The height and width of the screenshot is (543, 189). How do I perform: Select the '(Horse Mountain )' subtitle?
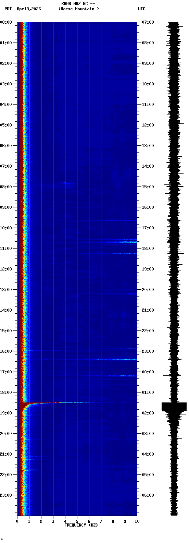click(x=79, y=9)
